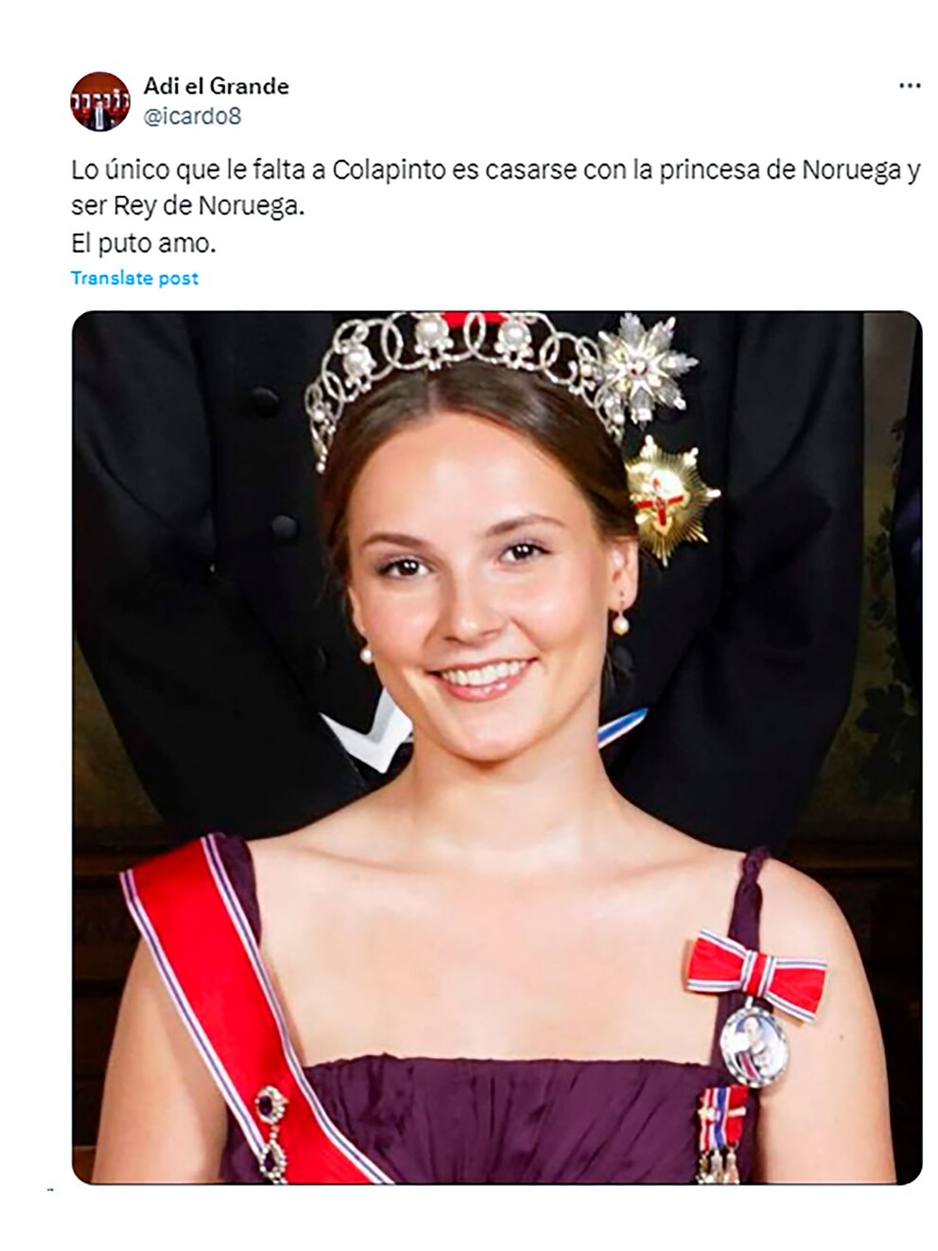This screenshot has width=938, height=1251.
Task: Click the pearl earring on the right
Action: pos(621,618)
